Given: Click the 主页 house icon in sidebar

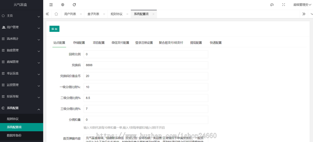Looking at the screenshot, I should click(x=3, y=16).
